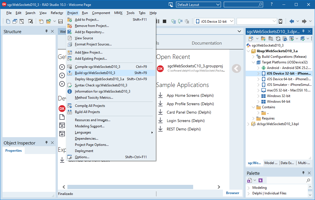Close the Structure panel
Image resolution: width=315 pixels, height=200 pixels.
(x=52, y=31)
